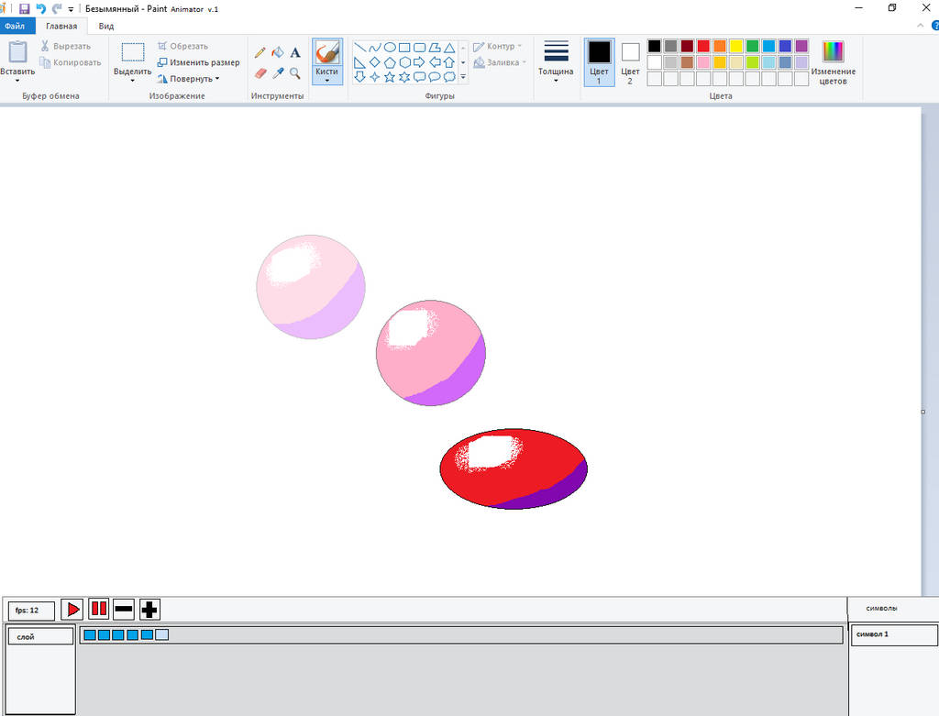Click the Save icon in title bar
Image resolution: width=939 pixels, height=716 pixels.
coord(25,9)
